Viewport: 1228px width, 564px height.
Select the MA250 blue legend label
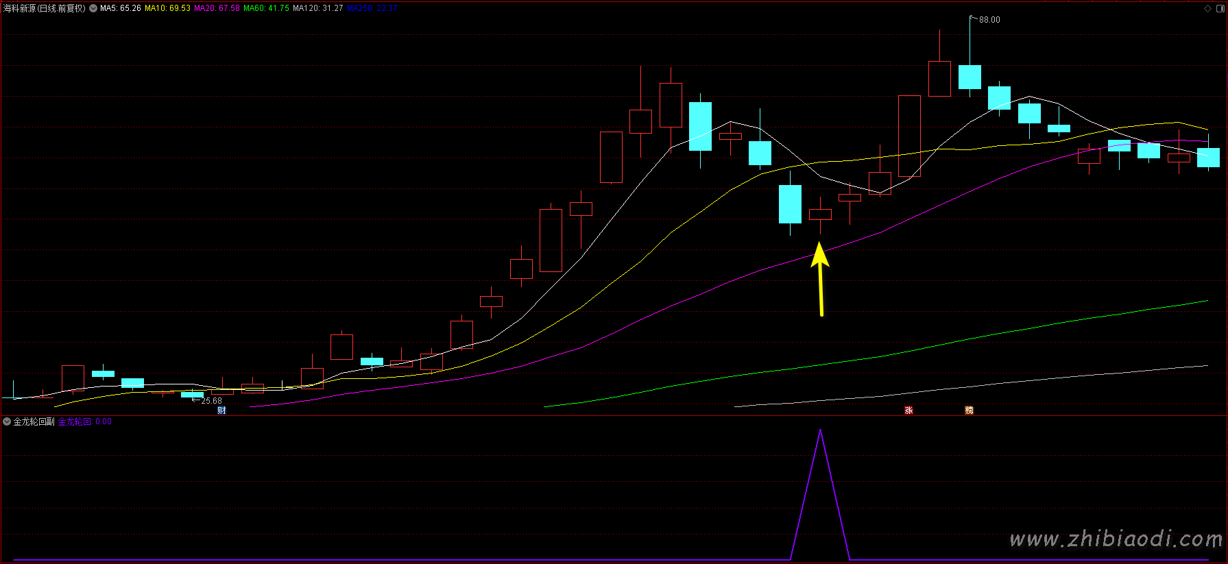[x=372, y=8]
